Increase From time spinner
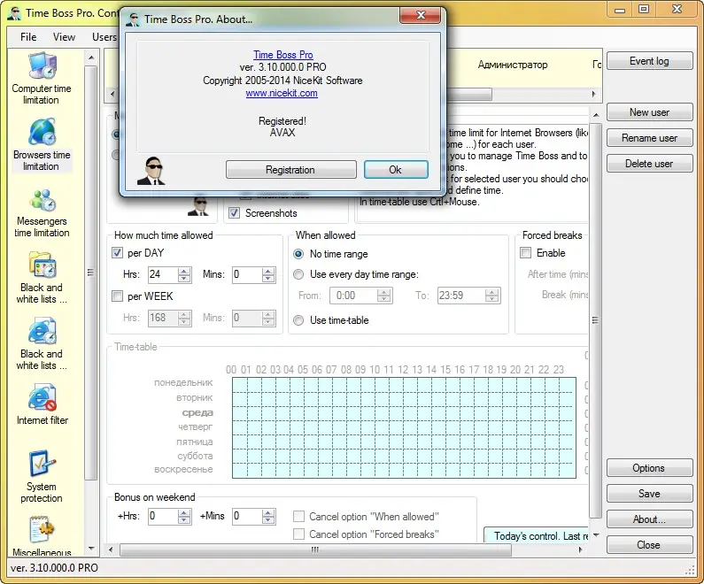704x584 pixels. [x=383, y=291]
